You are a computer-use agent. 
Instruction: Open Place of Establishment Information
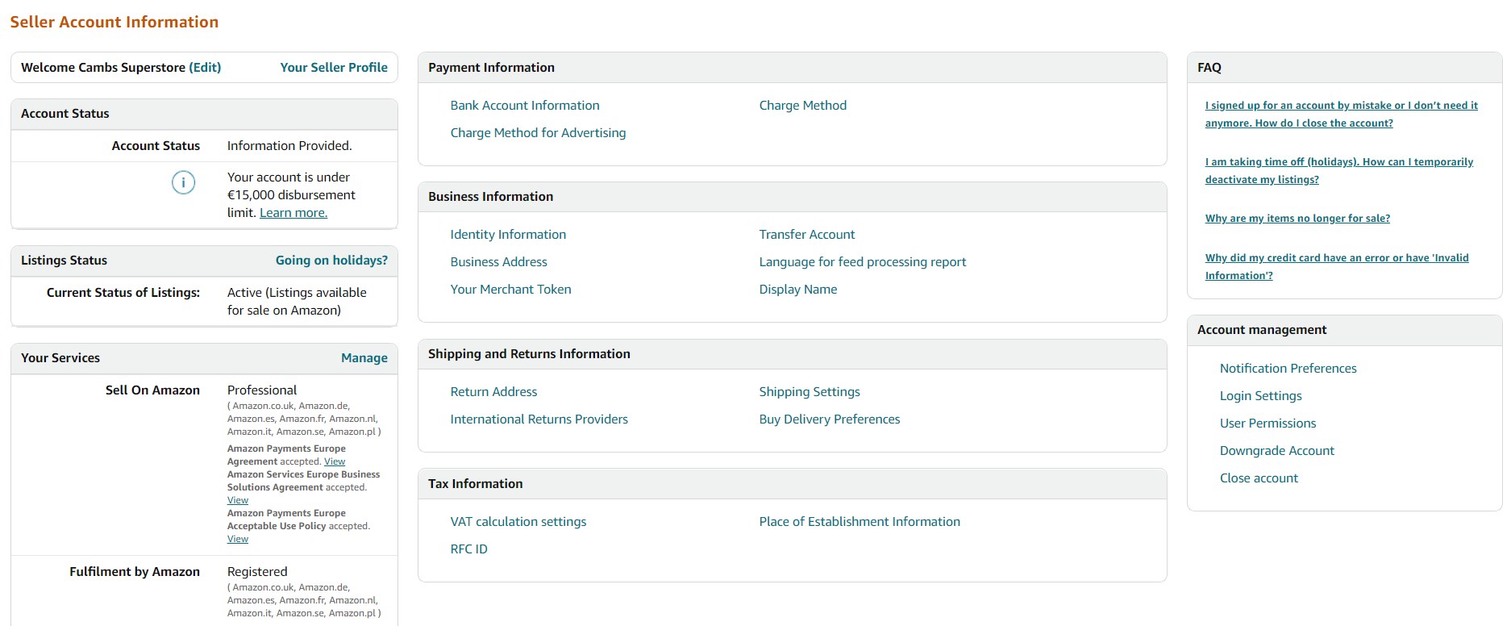[x=859, y=522]
